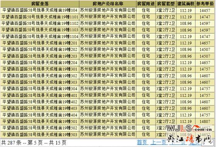Select address cell ending in 19幢201
This screenshot has height=147, width=216.
(x=40, y=43)
